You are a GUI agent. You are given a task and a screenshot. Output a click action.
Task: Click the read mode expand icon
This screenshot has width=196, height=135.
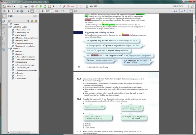pyautogui.click(x=192, y=6)
